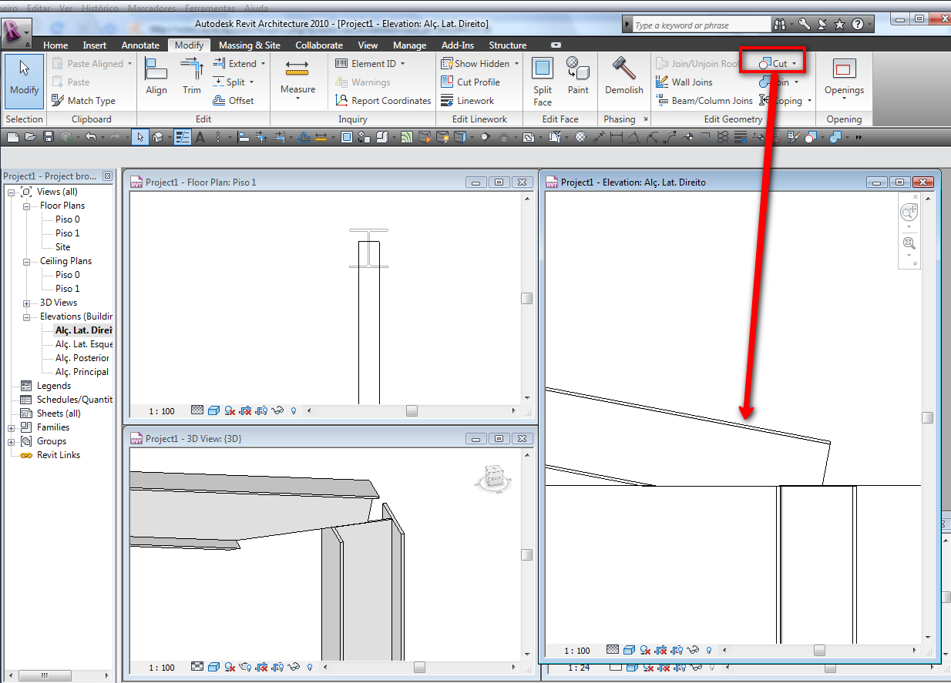Choose the Offset tool
The height and width of the screenshot is (683, 951).
coord(232,101)
